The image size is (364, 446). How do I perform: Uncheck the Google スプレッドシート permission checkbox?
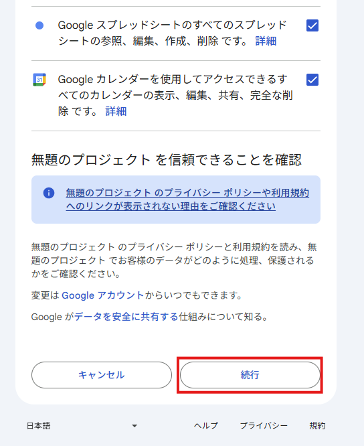tap(312, 25)
